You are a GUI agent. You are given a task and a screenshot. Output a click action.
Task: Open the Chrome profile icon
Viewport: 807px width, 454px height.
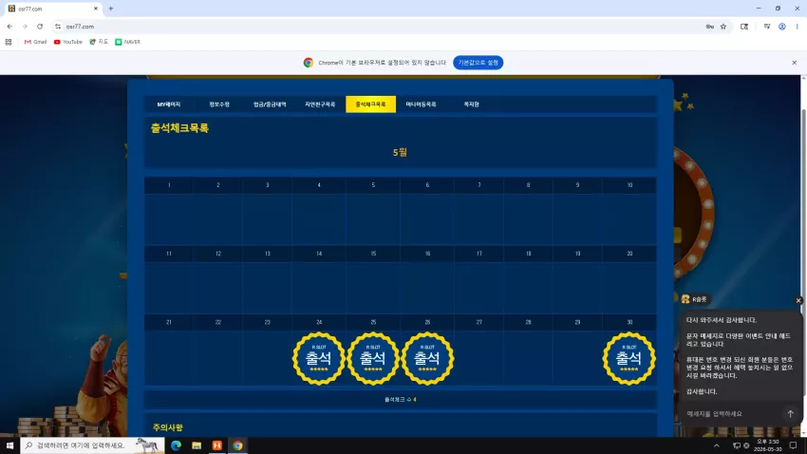click(x=781, y=27)
